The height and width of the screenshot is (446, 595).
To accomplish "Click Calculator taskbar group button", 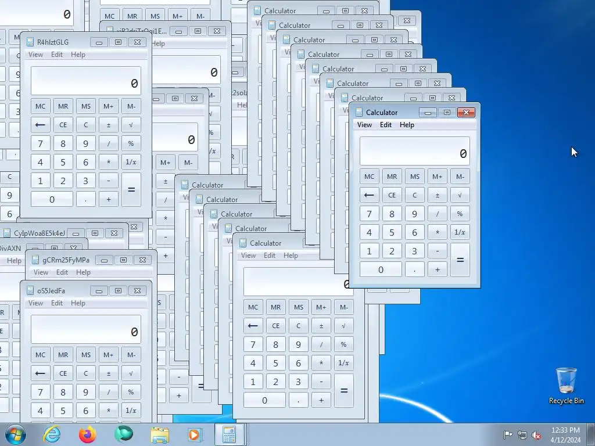I will (230, 434).
